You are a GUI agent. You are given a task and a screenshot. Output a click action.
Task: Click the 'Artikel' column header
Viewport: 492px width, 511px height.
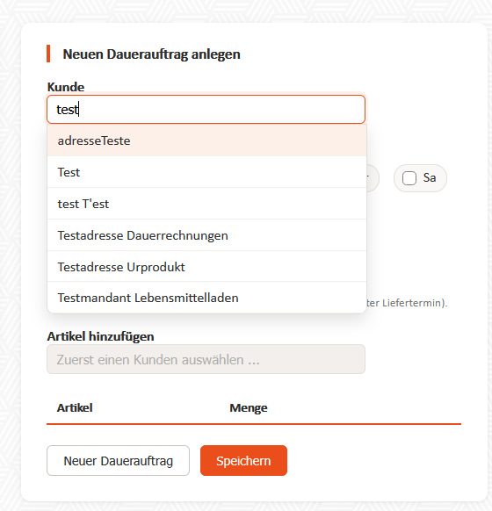tap(75, 407)
